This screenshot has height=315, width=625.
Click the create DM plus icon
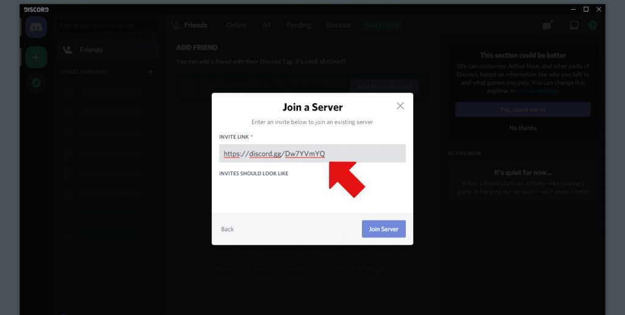(x=150, y=72)
